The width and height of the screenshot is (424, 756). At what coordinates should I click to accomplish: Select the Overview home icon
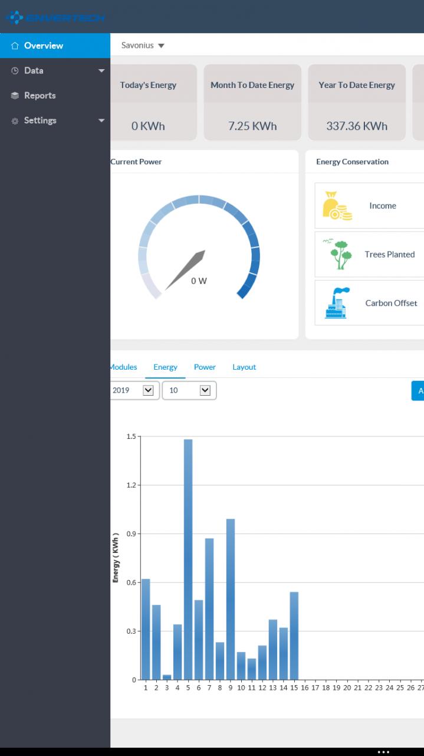15,45
